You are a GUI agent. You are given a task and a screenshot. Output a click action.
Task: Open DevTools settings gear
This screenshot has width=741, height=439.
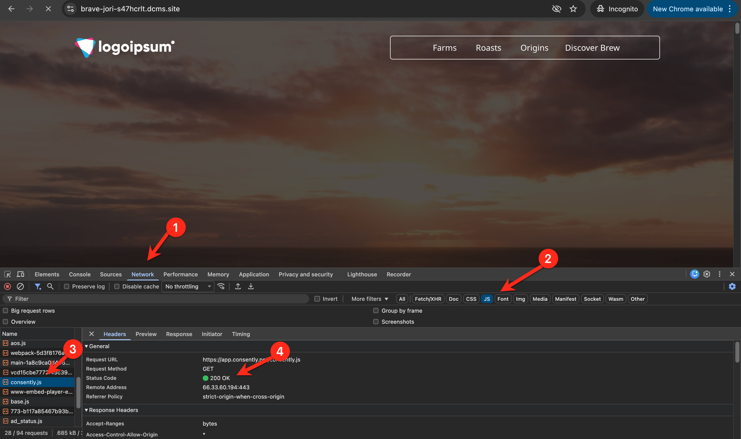(707, 274)
